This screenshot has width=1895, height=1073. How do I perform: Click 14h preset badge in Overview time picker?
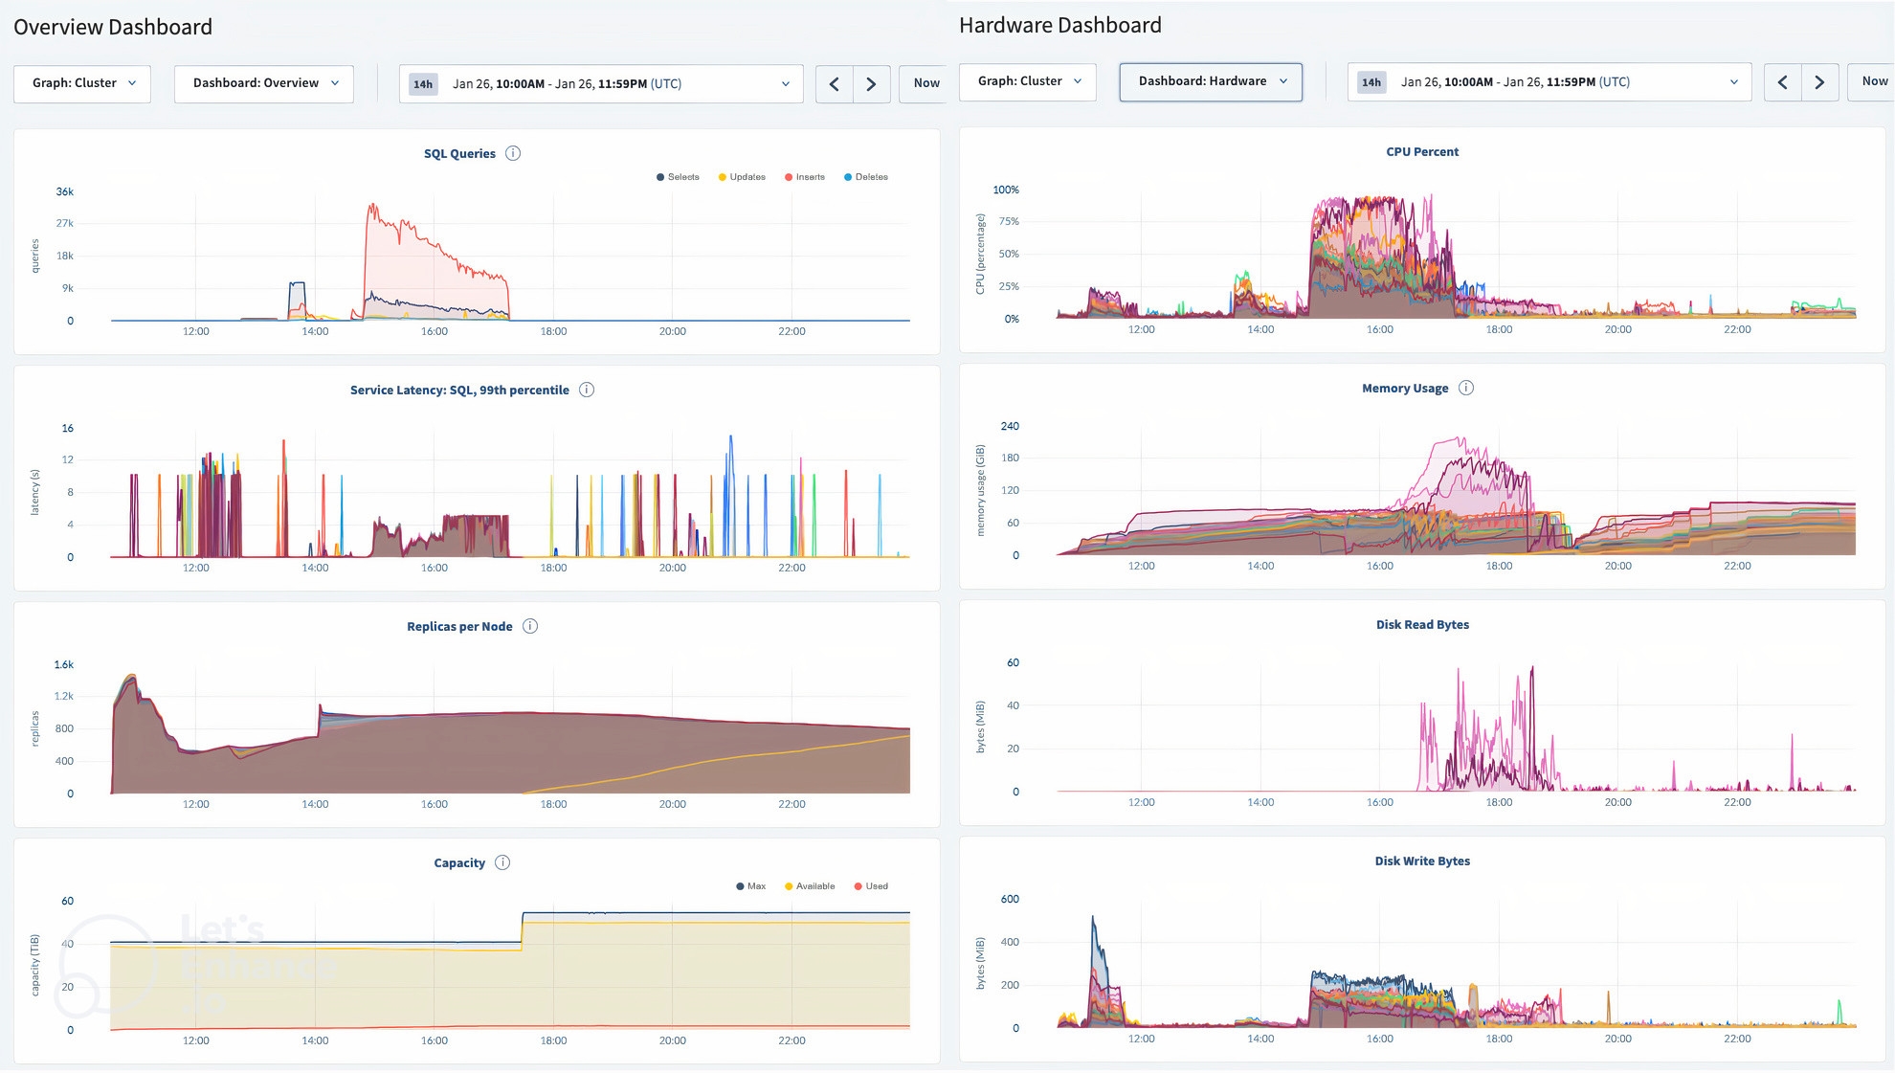click(423, 84)
